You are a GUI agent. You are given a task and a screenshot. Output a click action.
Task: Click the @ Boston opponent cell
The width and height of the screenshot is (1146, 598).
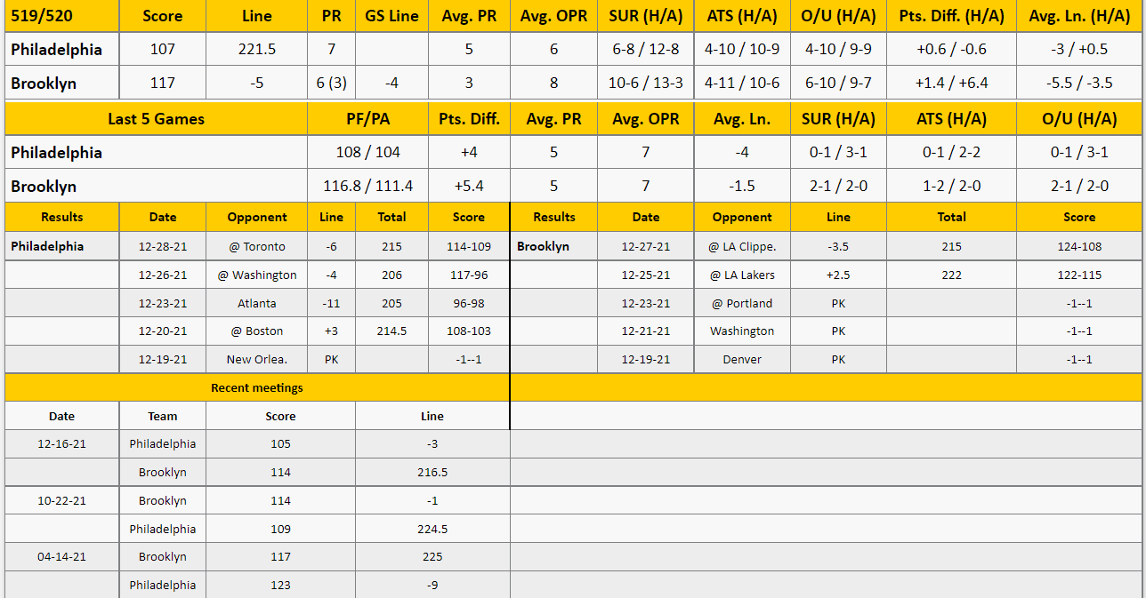click(257, 331)
